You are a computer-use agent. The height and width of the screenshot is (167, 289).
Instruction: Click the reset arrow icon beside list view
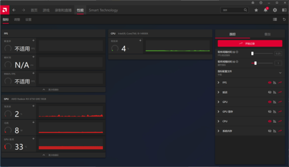[x=284, y=19]
